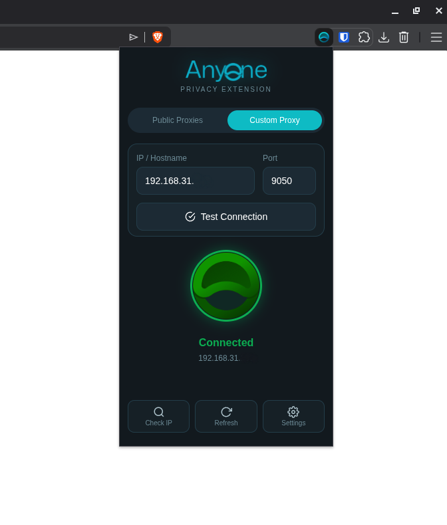447x525 pixels.
Task: Click the IP / Hostname label
Action: coord(162,158)
